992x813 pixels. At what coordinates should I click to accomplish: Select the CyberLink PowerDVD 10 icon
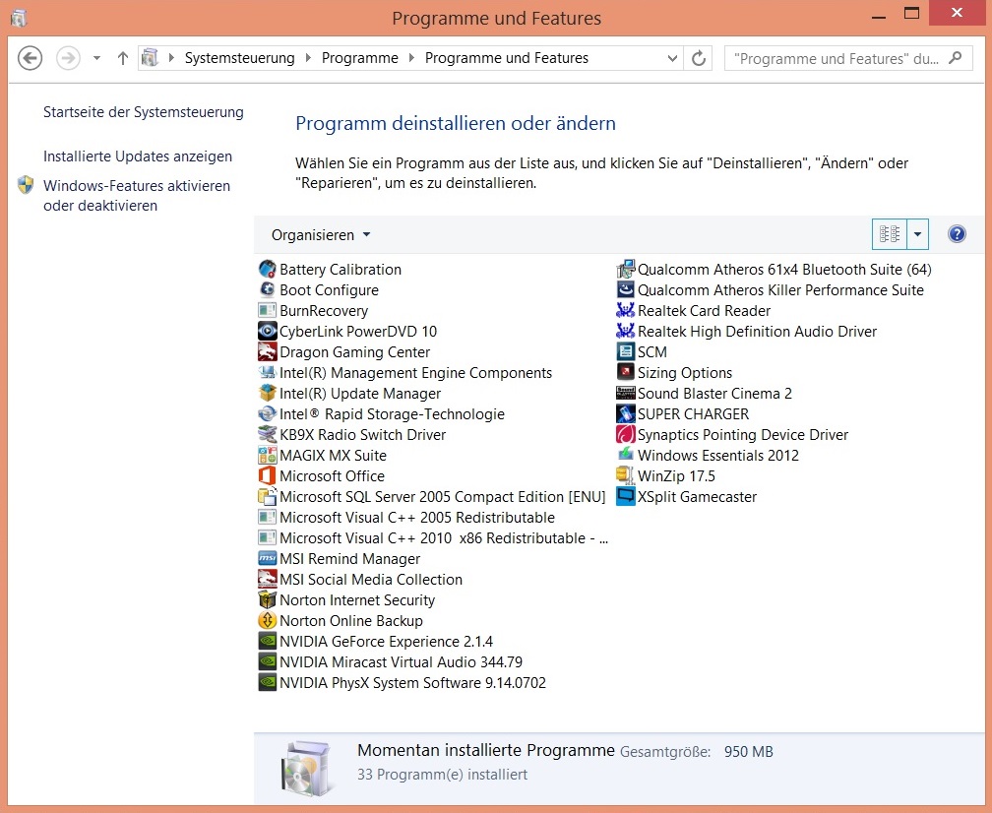pos(267,331)
